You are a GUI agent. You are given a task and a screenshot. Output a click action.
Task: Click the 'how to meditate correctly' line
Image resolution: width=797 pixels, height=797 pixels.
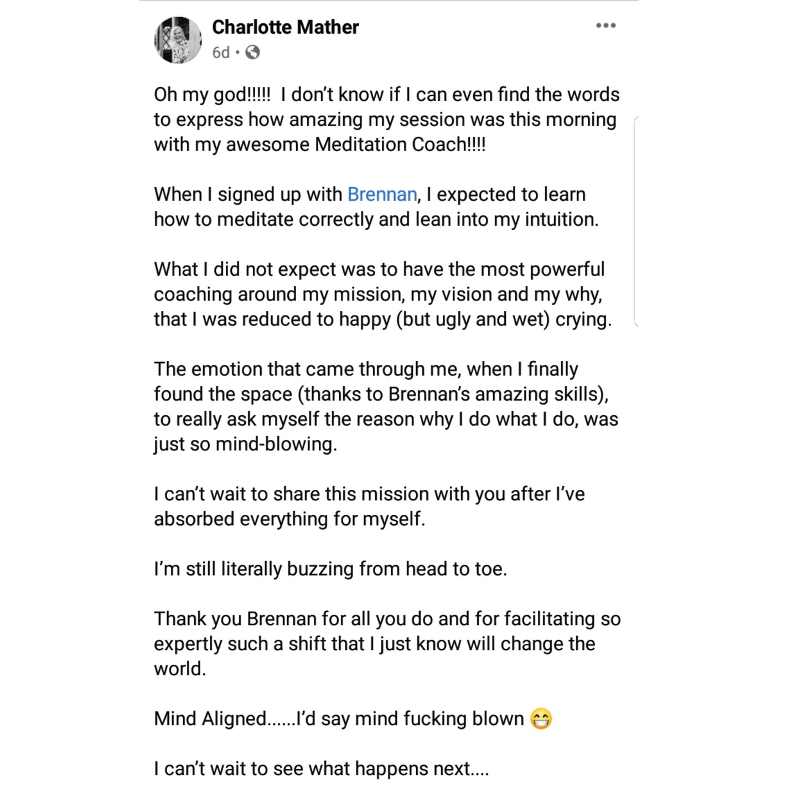tap(376, 220)
